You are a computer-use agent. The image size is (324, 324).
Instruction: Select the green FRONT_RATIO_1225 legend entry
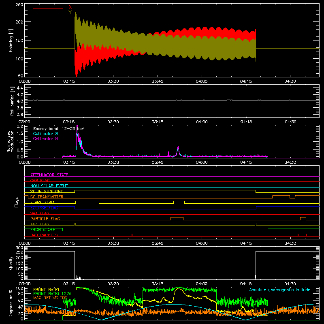tap(52, 294)
